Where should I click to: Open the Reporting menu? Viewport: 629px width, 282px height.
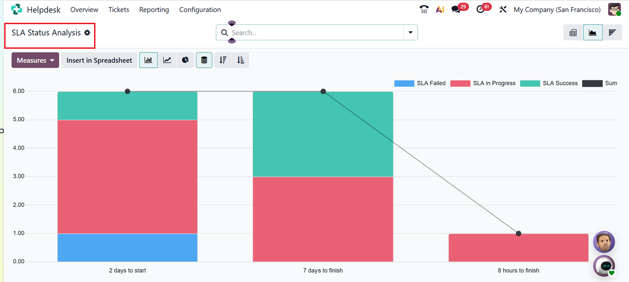[154, 10]
